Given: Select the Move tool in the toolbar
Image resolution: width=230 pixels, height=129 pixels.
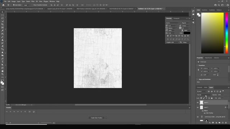Looking at the screenshot, I should [3, 12].
